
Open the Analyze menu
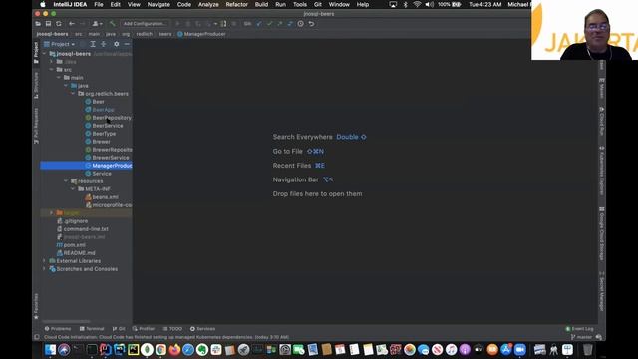point(208,4)
